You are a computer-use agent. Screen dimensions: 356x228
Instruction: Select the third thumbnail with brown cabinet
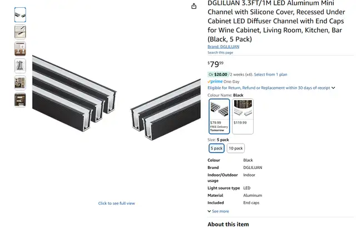(x=20, y=49)
